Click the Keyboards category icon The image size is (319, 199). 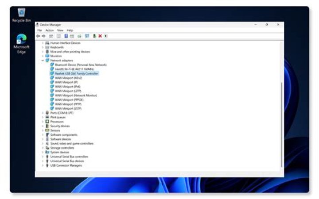(47, 47)
